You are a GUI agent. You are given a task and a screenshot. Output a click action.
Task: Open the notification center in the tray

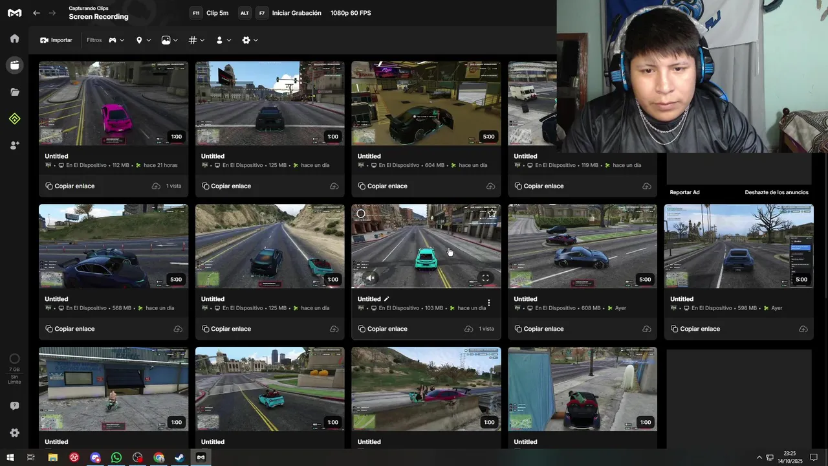pos(814,458)
